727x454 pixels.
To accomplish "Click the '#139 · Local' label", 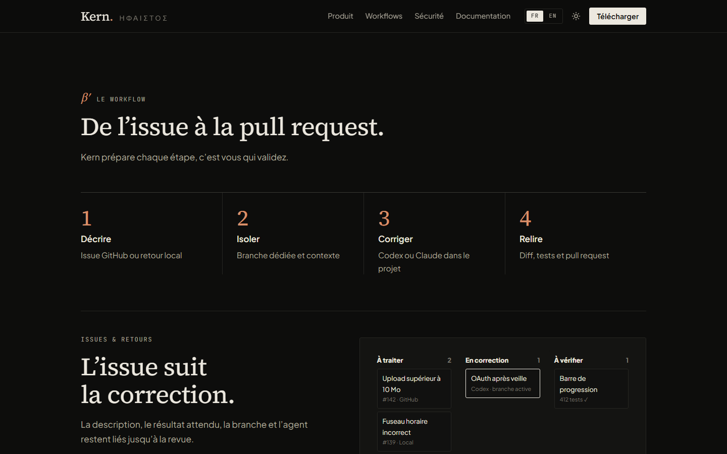I will point(398,442).
